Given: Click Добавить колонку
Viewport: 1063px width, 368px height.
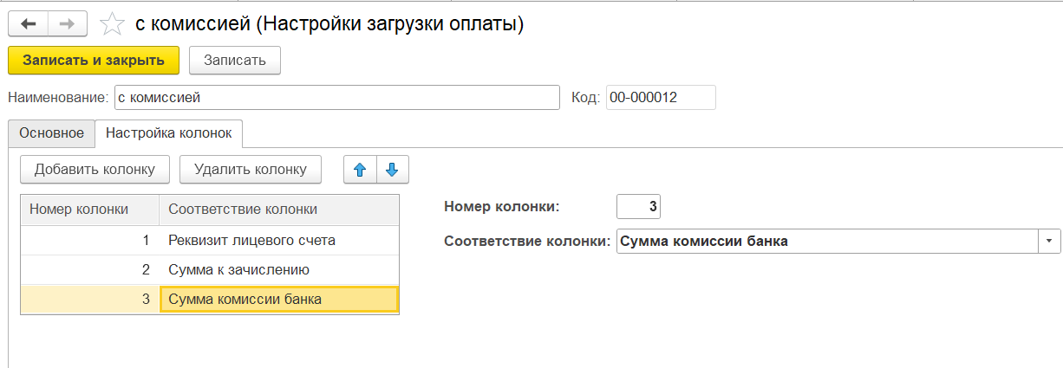Looking at the screenshot, I should point(95,170).
